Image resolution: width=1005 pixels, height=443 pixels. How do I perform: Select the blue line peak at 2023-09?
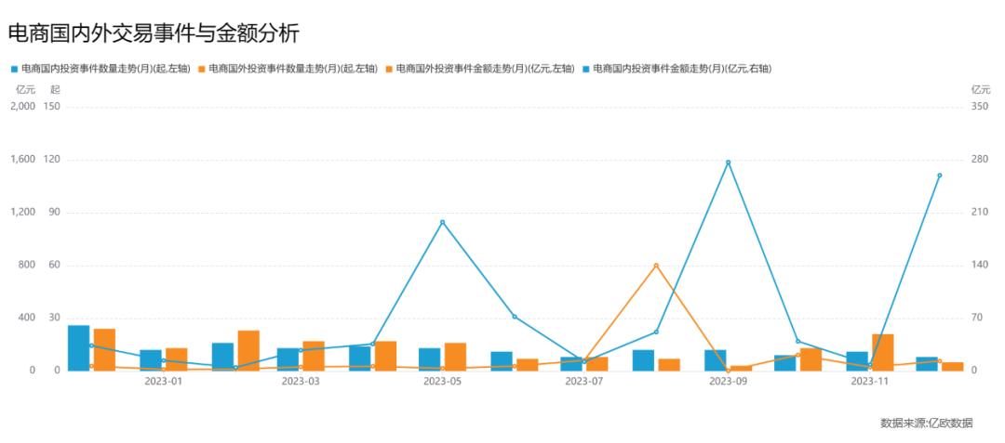728,163
